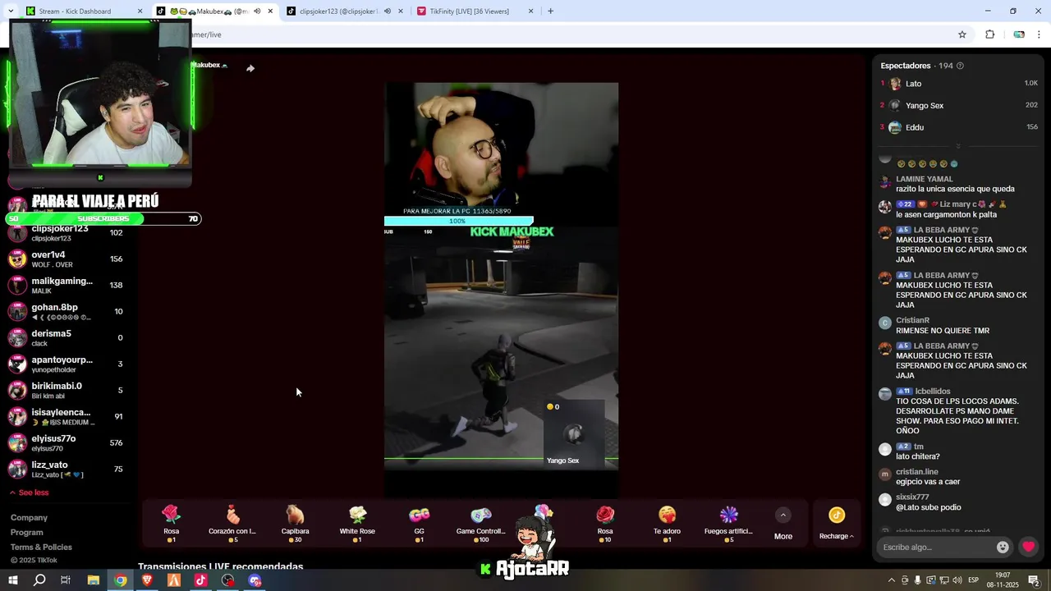
Task: Bookmark this page with the star icon
Action: [962, 34]
